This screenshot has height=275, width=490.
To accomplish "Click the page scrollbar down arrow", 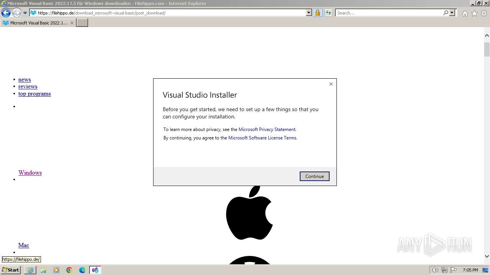I will tap(487, 256).
